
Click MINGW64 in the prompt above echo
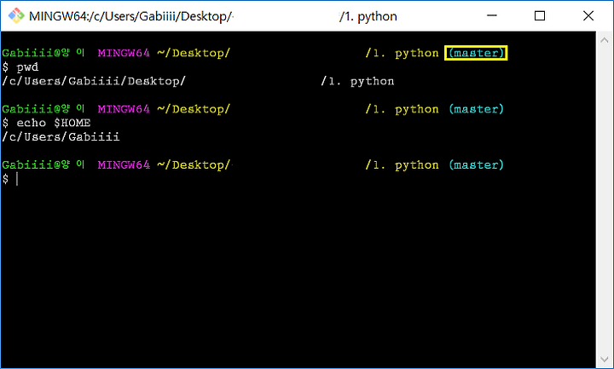tap(124, 109)
